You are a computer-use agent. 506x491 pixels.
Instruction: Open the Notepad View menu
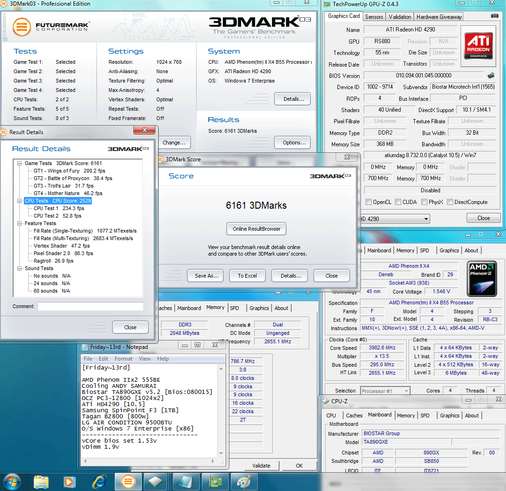[145, 359]
